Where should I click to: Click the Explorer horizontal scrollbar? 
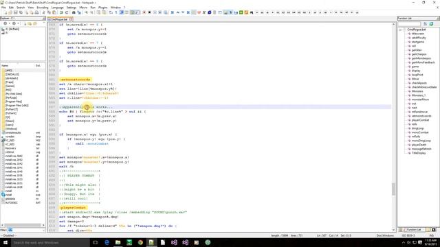23,225
